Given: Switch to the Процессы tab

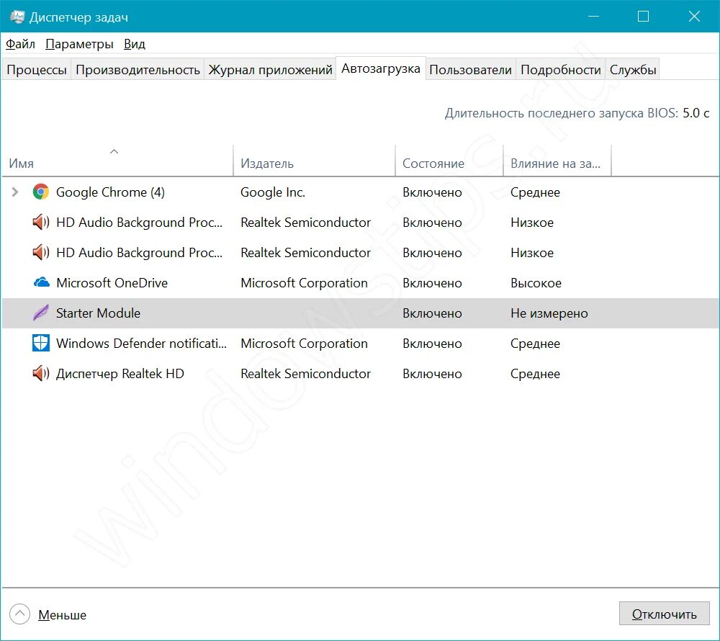Looking at the screenshot, I should tap(37, 70).
